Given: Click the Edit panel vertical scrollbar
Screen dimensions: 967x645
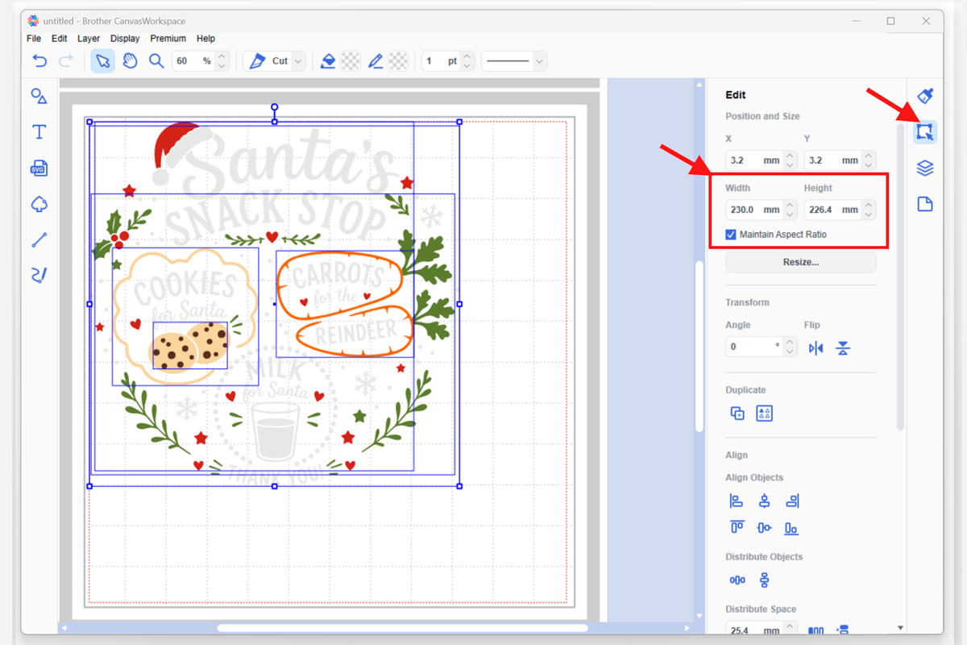Looking at the screenshot, I should 900,278.
